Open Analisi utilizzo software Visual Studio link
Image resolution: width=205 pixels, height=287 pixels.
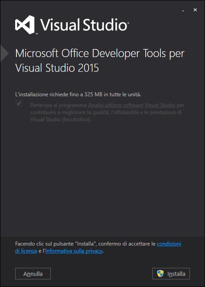(x=131, y=105)
